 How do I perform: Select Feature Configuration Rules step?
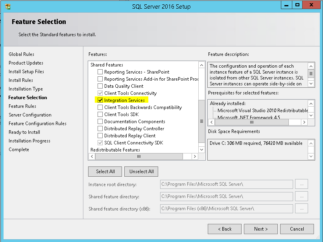(x=37, y=124)
